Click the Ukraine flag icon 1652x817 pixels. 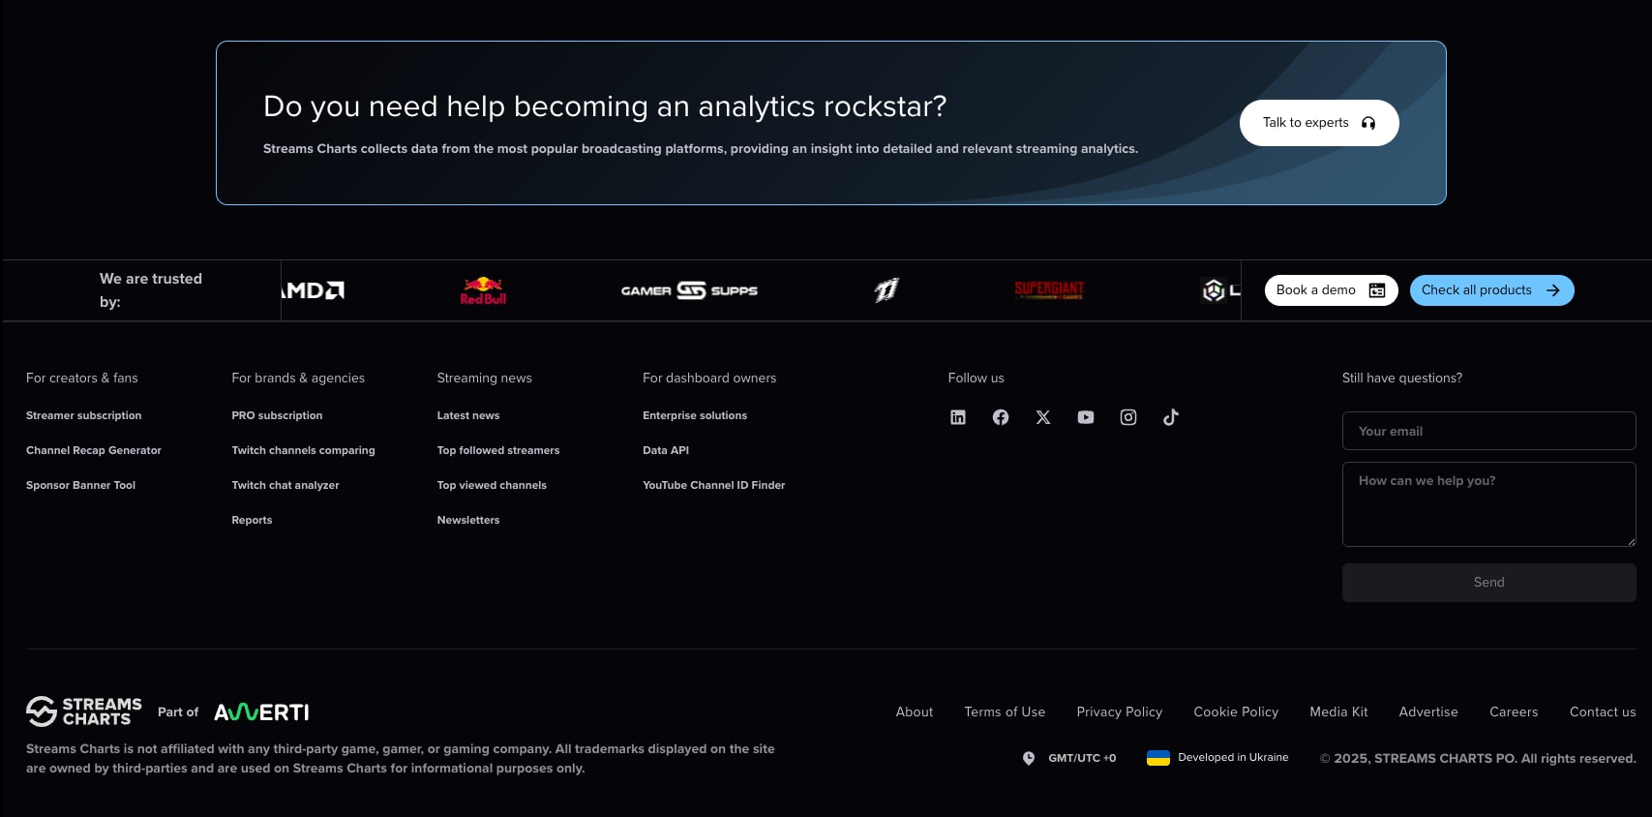click(1158, 758)
